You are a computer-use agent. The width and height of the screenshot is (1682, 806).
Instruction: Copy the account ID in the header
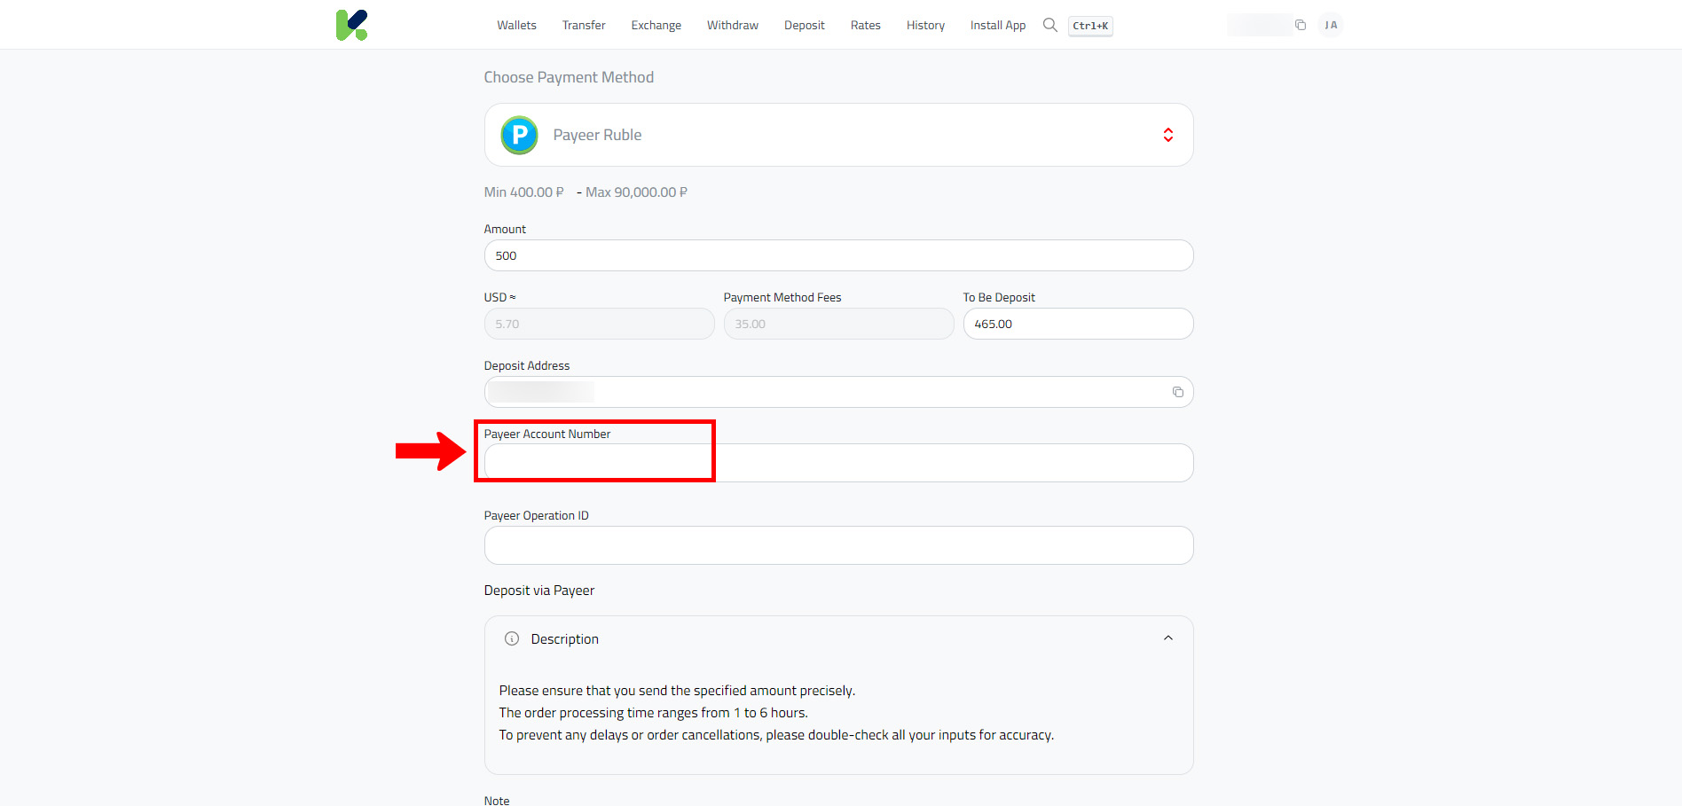1300,25
